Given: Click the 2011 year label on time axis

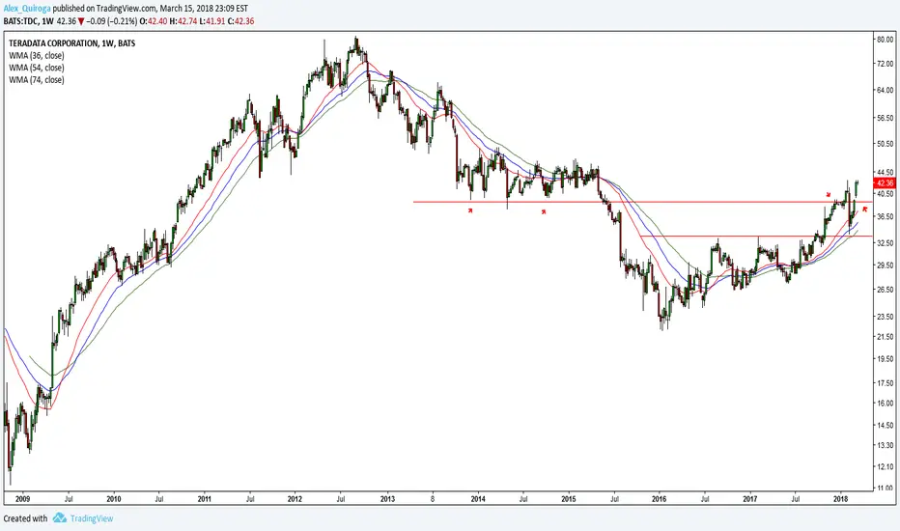Looking at the screenshot, I should (x=205, y=499).
